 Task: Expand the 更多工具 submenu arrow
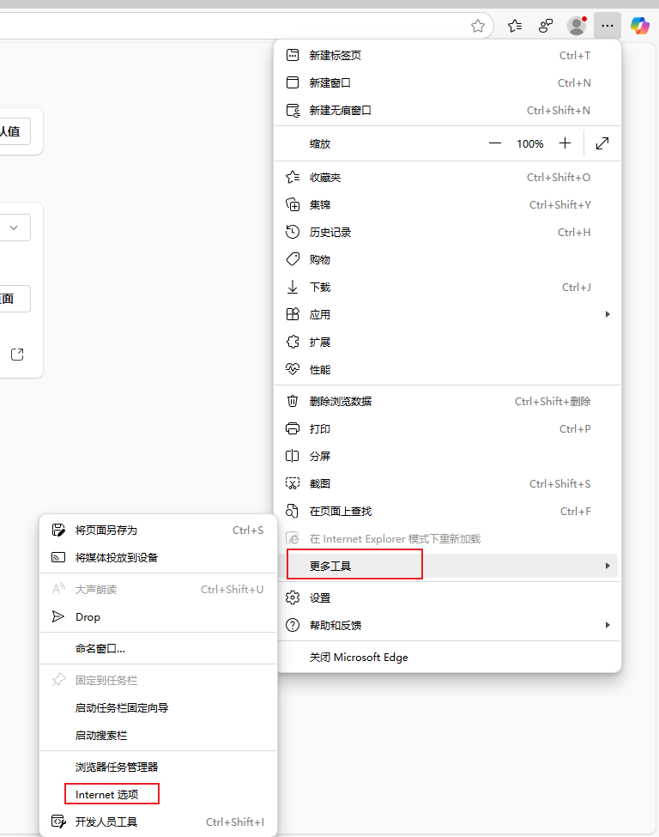point(608,566)
